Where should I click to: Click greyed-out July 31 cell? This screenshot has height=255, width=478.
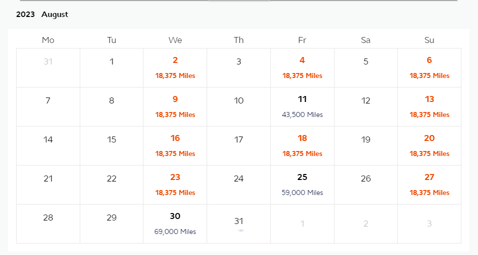[48, 67]
